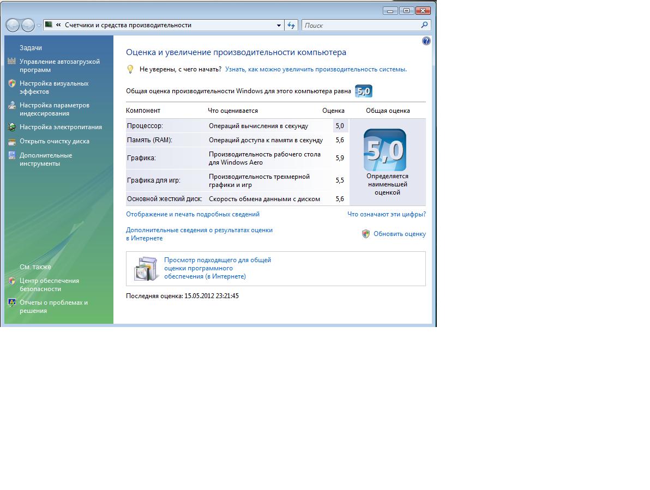Expand the address bar dropdown arrow
The height and width of the screenshot is (490, 650).
tap(279, 25)
